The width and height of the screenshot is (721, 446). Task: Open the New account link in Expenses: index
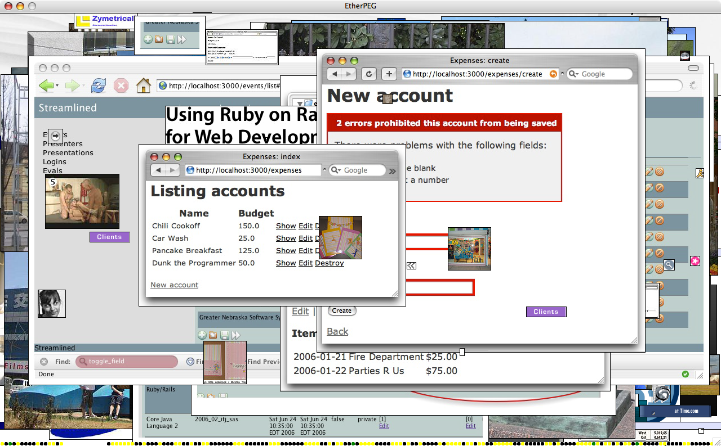pos(174,285)
